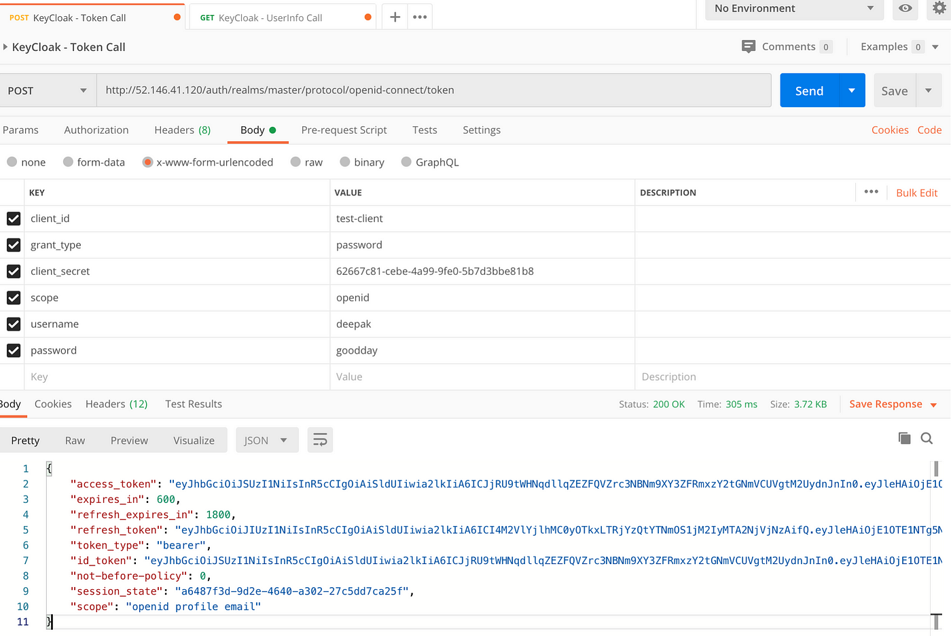
Task: Uncheck the username parameter checkbox
Action: pos(14,324)
